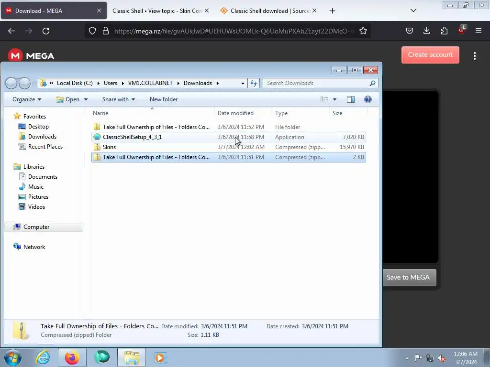This screenshot has width=490, height=367.
Task: Open Recent Places in navigation pane
Action: point(45,146)
